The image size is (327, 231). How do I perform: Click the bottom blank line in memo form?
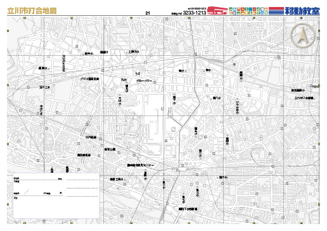click(82, 197)
